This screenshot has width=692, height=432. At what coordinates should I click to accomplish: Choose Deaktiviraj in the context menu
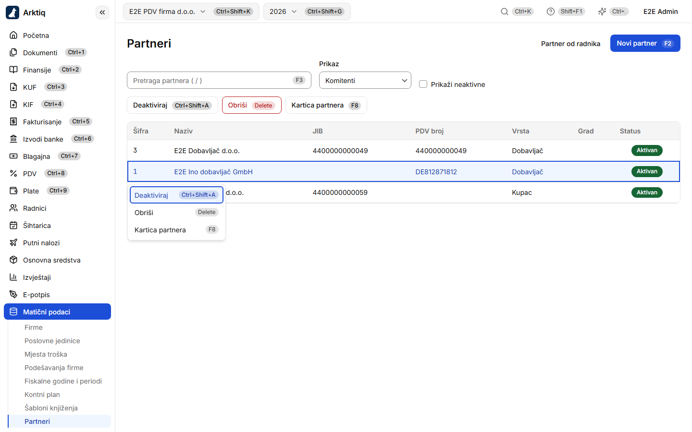coord(176,195)
